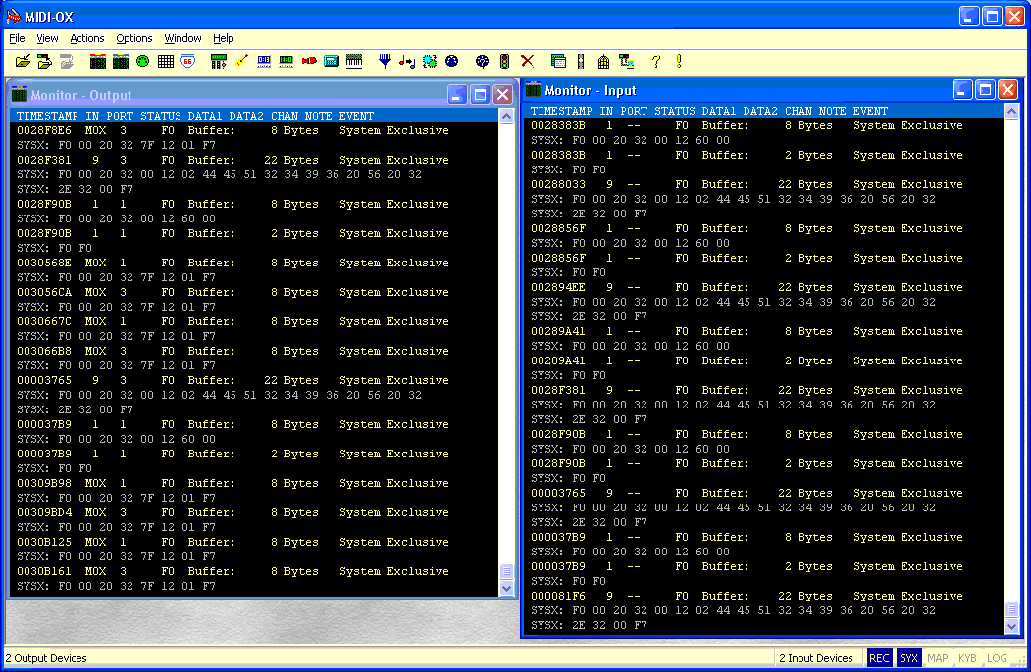
Task: Click the blue window layout toolbar icon
Action: [x=558, y=62]
